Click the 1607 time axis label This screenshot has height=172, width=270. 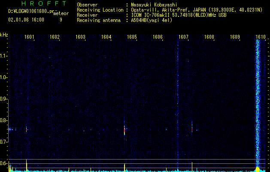[x=184, y=37]
